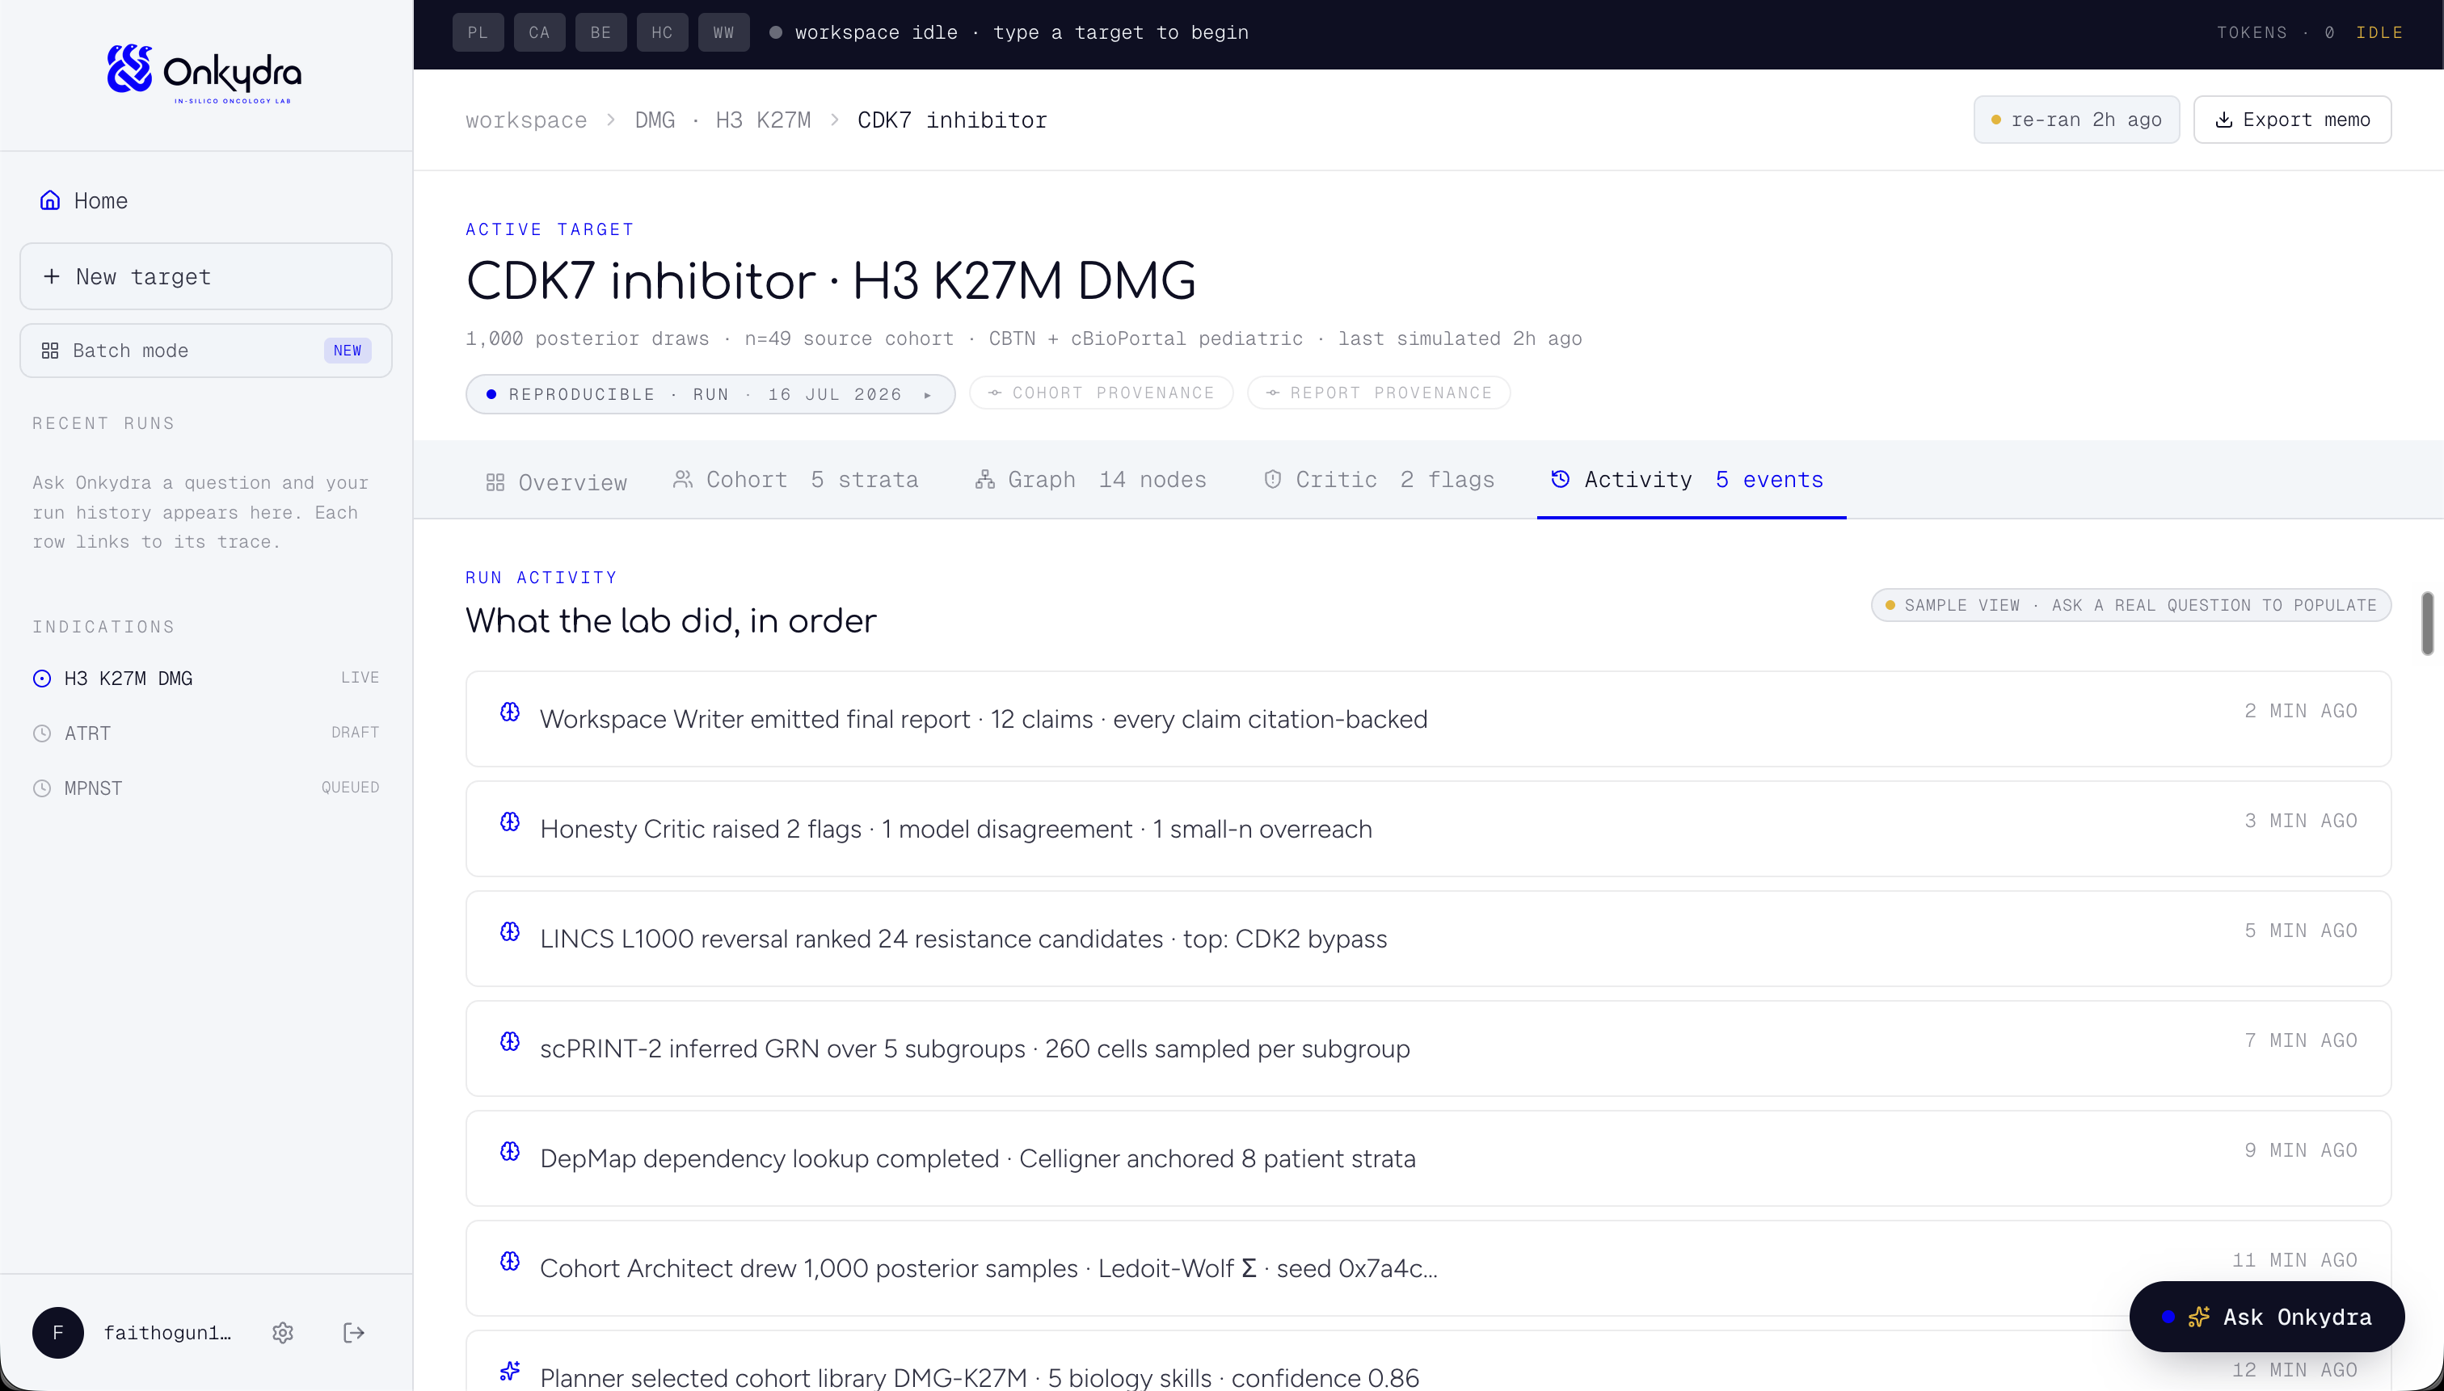2444x1391 pixels.
Task: Go to Home in sidebar
Action: [205, 200]
